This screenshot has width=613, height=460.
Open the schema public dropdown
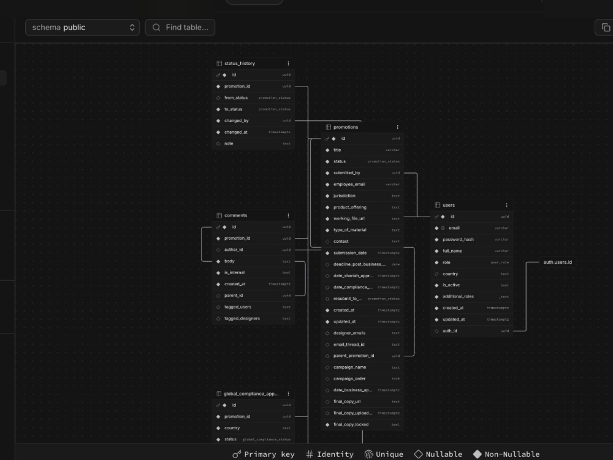click(83, 28)
